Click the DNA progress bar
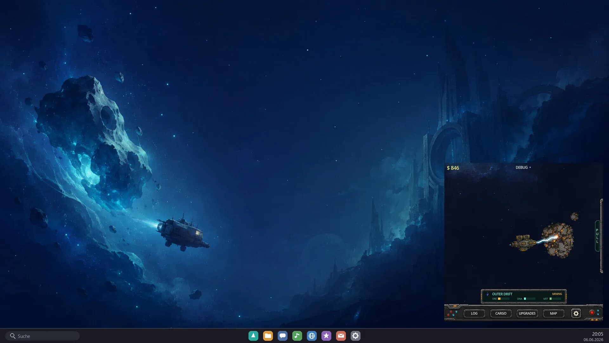 [529, 299]
